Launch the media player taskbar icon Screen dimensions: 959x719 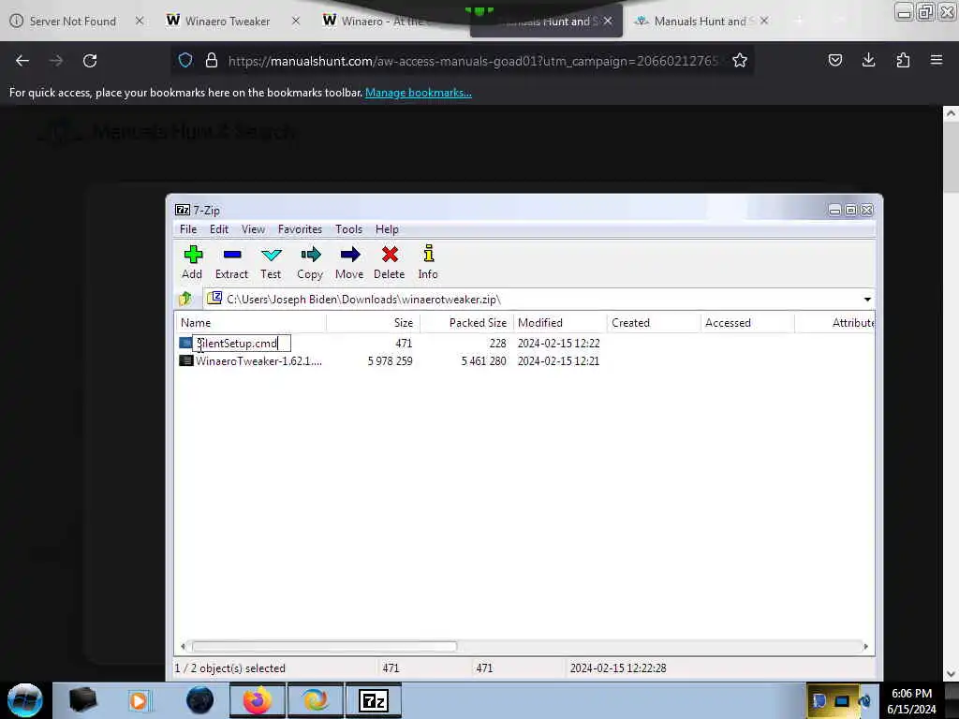click(139, 700)
